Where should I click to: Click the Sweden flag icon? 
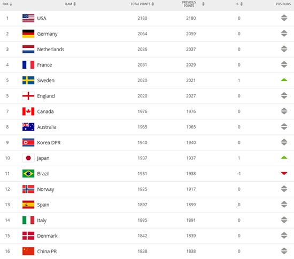pyautogui.click(x=28, y=80)
